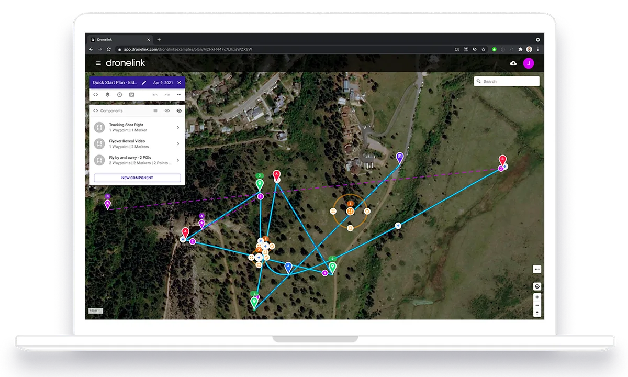628x377 pixels.
Task: Click the cloud upload icon in header
Action: (513, 63)
